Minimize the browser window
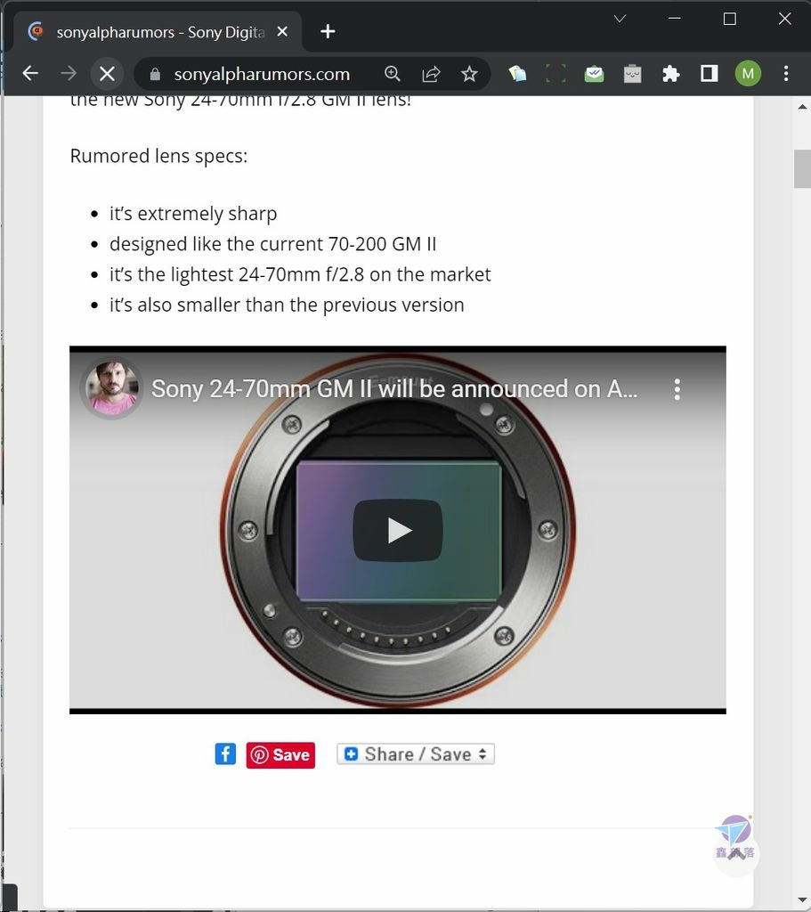 675,19
